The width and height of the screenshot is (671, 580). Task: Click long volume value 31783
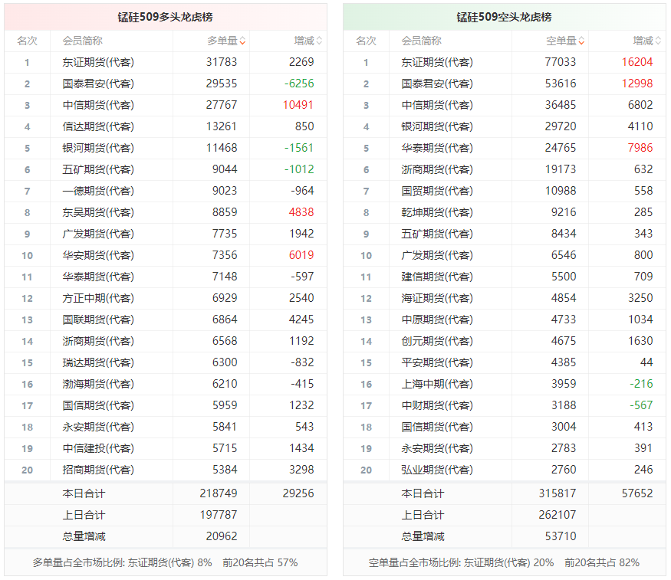coord(222,62)
